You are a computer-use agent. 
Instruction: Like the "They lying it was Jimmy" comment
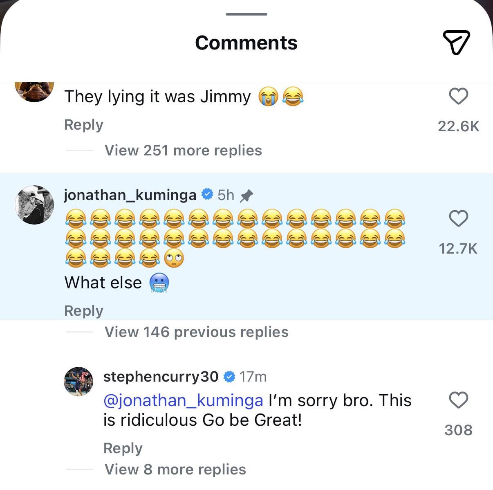(458, 97)
